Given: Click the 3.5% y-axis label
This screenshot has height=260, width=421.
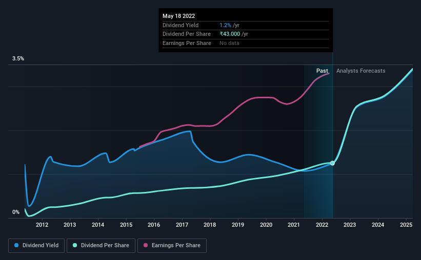Looking at the screenshot, I should (18, 58).
